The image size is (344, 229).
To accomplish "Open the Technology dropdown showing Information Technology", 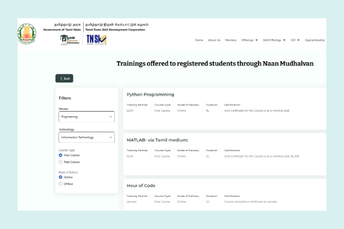I will (87, 137).
